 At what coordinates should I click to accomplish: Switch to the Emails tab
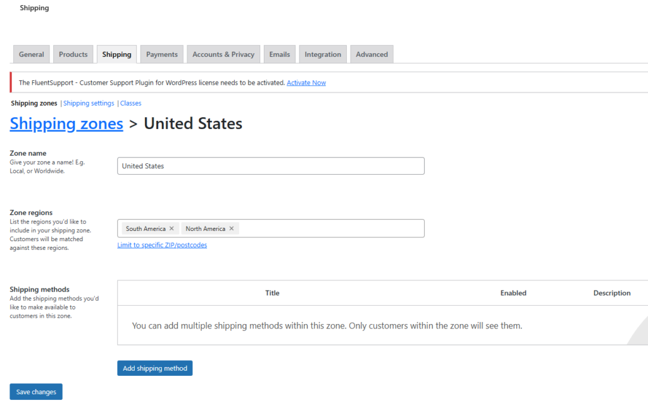tap(279, 54)
